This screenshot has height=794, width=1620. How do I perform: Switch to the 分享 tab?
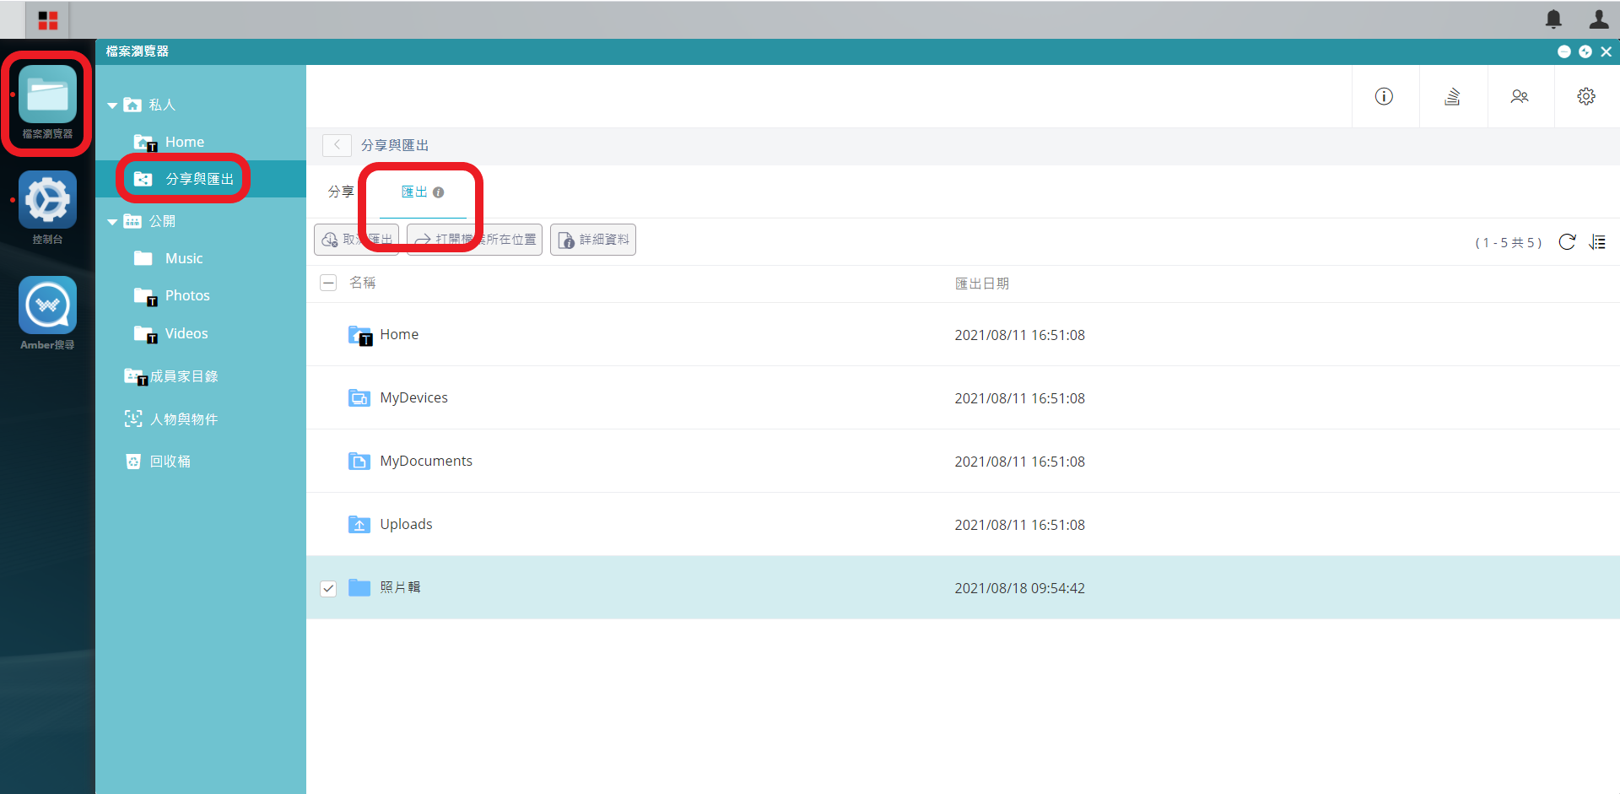341,192
